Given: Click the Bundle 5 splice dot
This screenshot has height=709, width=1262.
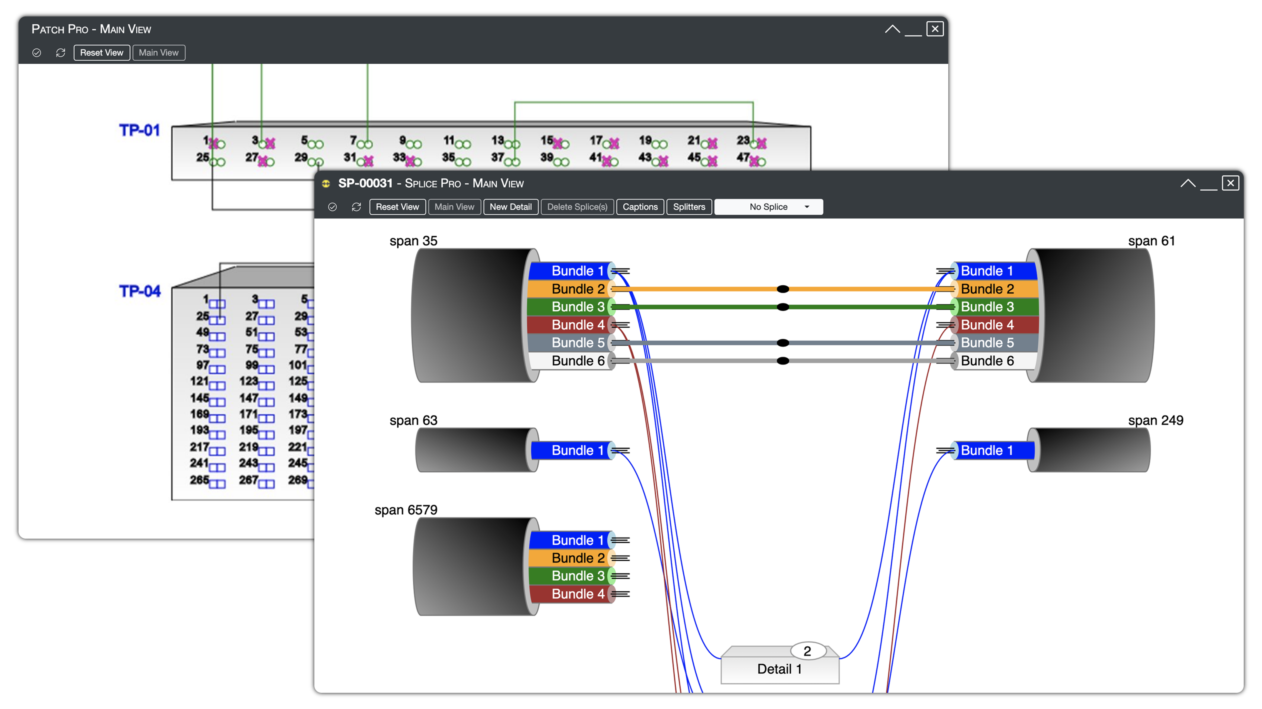Looking at the screenshot, I should click(783, 343).
